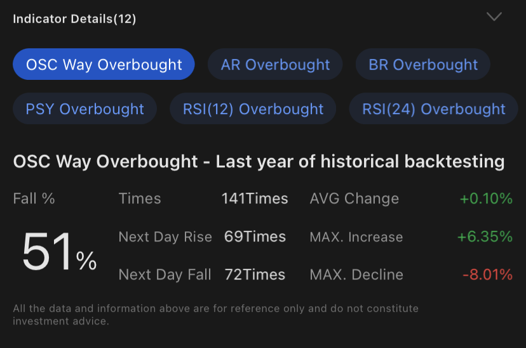Select the Next Day Fall label
The width and height of the screenshot is (526, 348).
165,275
